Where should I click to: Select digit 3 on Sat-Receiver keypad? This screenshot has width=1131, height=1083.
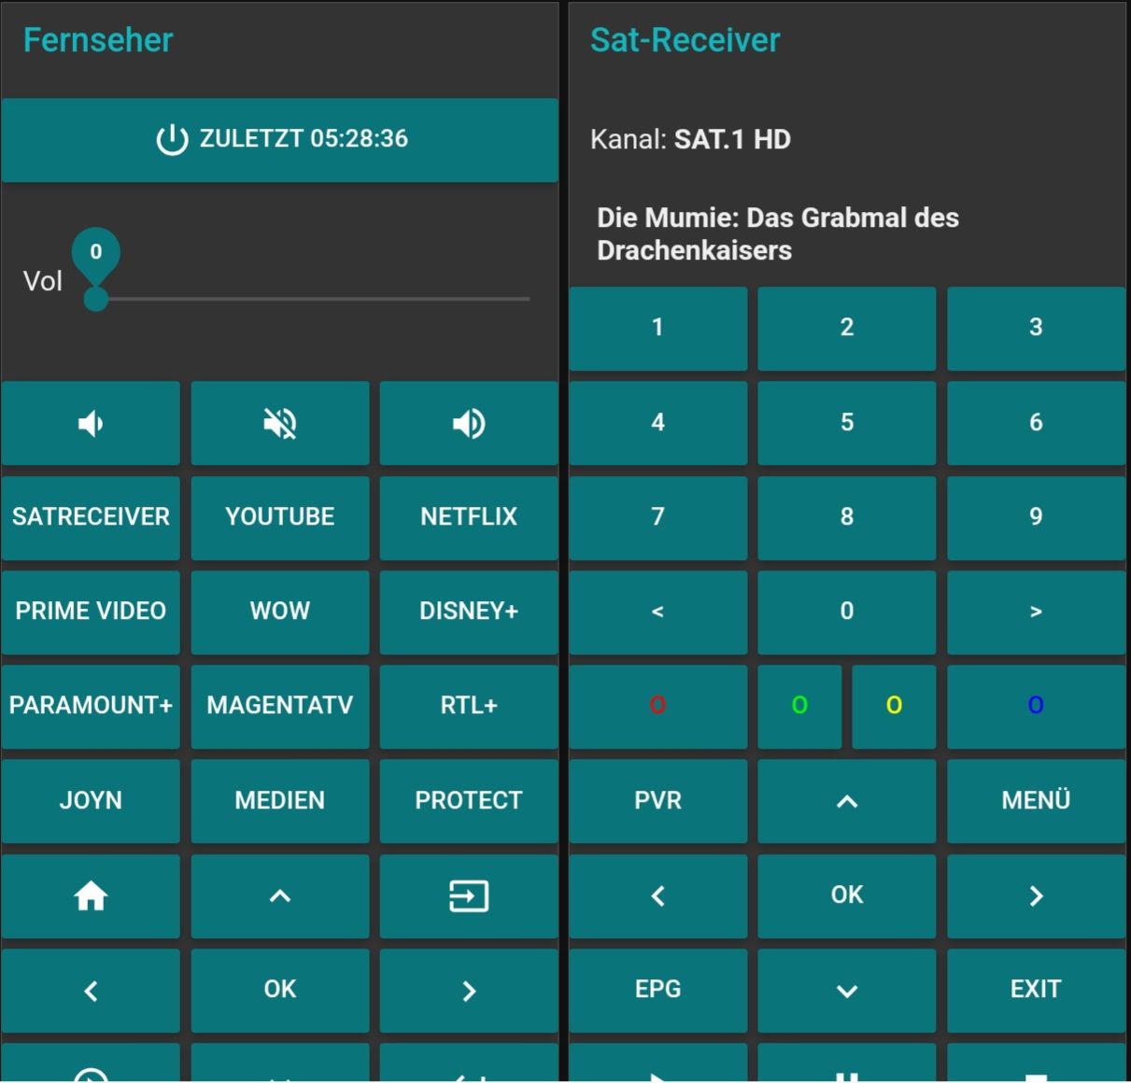point(1036,329)
